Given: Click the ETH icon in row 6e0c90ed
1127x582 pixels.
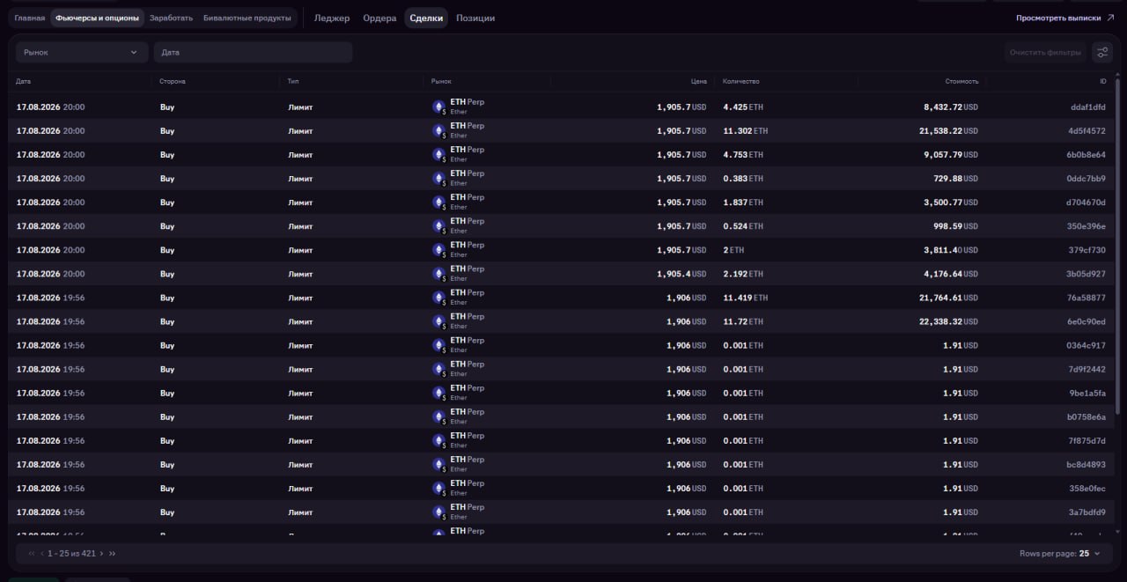Looking at the screenshot, I should (x=438, y=321).
